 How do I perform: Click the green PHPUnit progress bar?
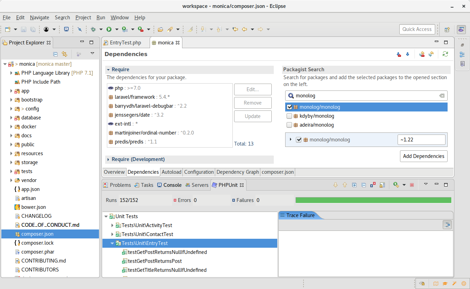(x=373, y=200)
